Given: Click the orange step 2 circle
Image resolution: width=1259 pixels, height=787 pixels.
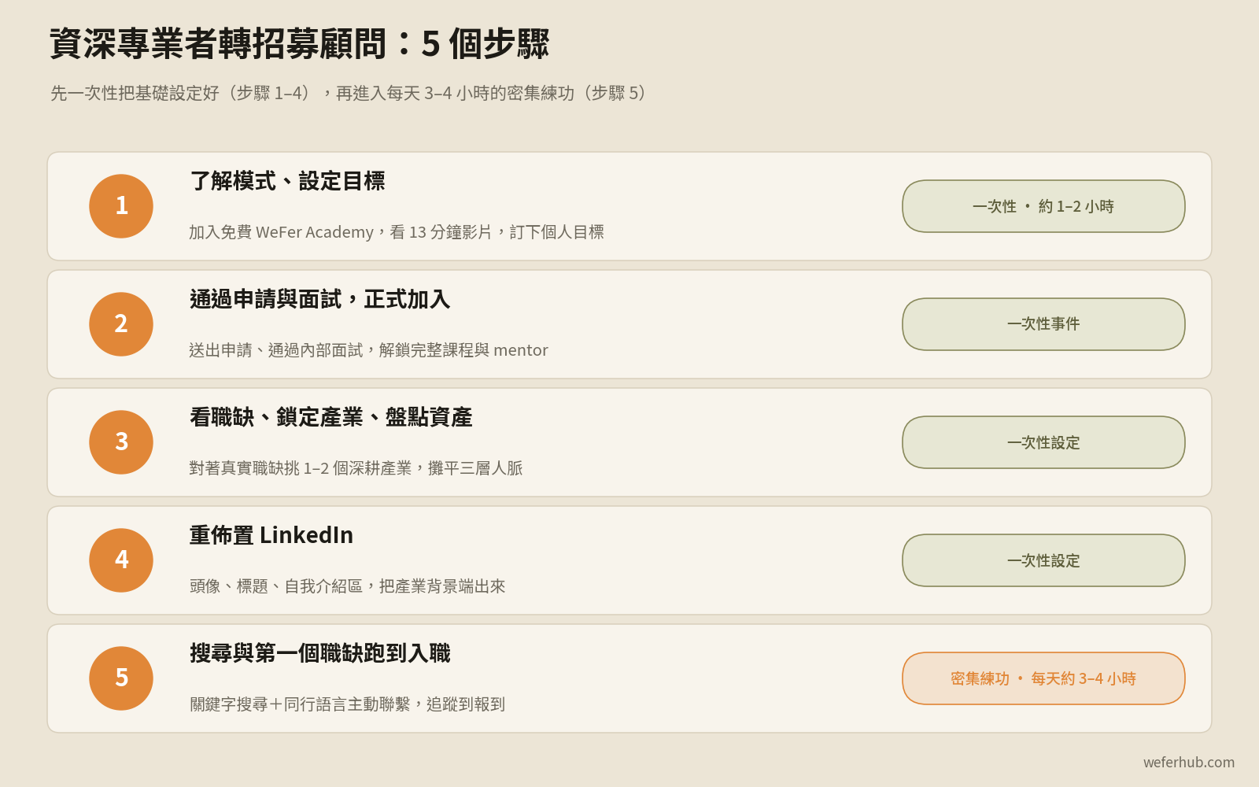Looking at the screenshot, I should pyautogui.click(x=121, y=324).
